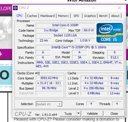Click the Name field Intel Core i5 3350P
The width and height of the screenshot is (128, 122).
click(65, 25)
